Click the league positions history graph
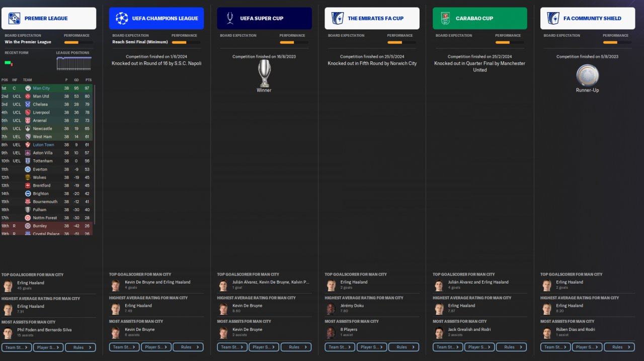 [74, 63]
